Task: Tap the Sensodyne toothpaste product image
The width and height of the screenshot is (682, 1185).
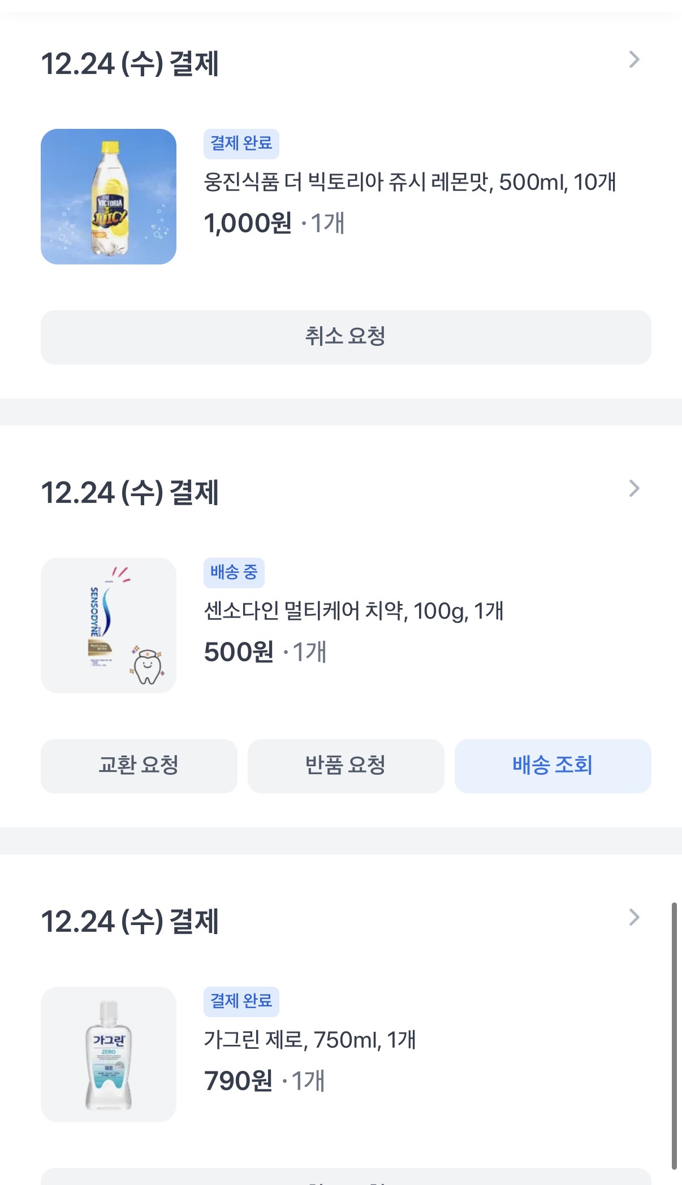Action: 109,626
